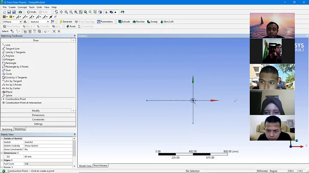Switch to the Modeling tab

[20, 129]
